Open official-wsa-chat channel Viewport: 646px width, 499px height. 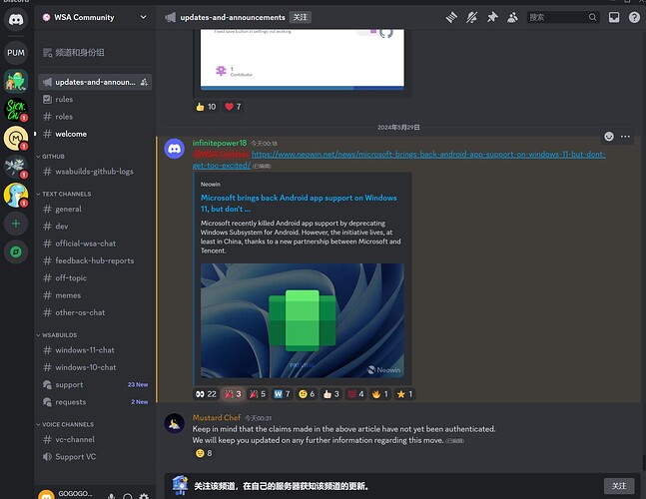tap(95, 244)
